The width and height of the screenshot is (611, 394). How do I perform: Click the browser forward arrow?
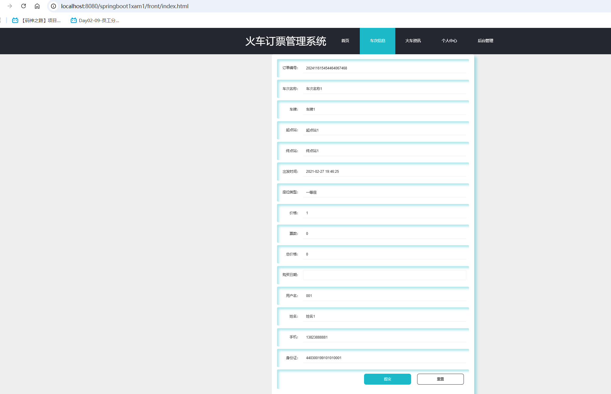pyautogui.click(x=10, y=6)
